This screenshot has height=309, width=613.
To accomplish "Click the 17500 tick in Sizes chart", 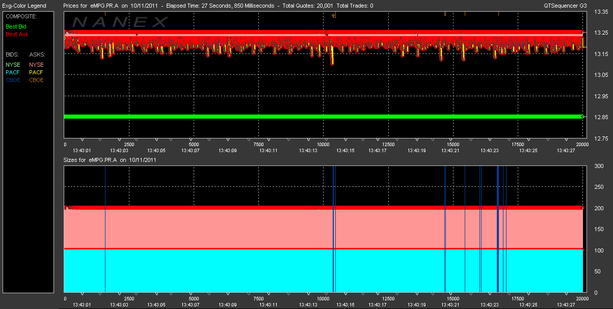I will (x=518, y=299).
